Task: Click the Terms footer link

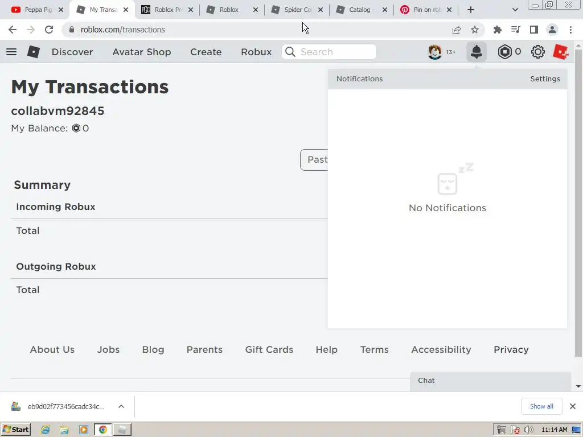Action: pos(375,349)
